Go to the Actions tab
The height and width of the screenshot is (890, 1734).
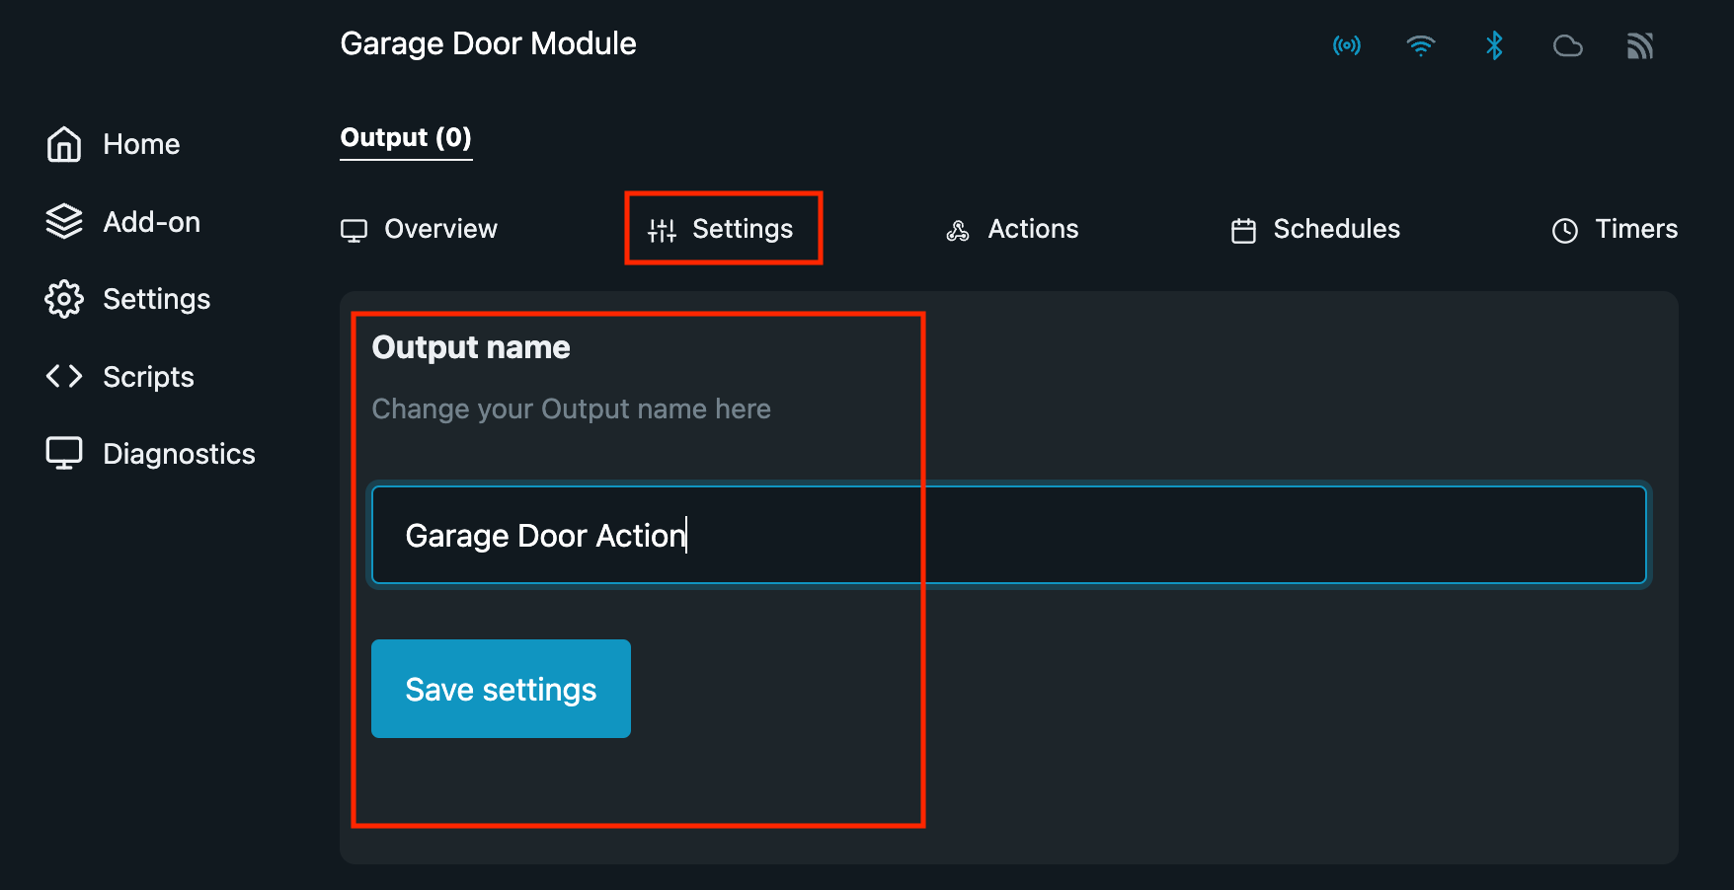pos(1012,229)
